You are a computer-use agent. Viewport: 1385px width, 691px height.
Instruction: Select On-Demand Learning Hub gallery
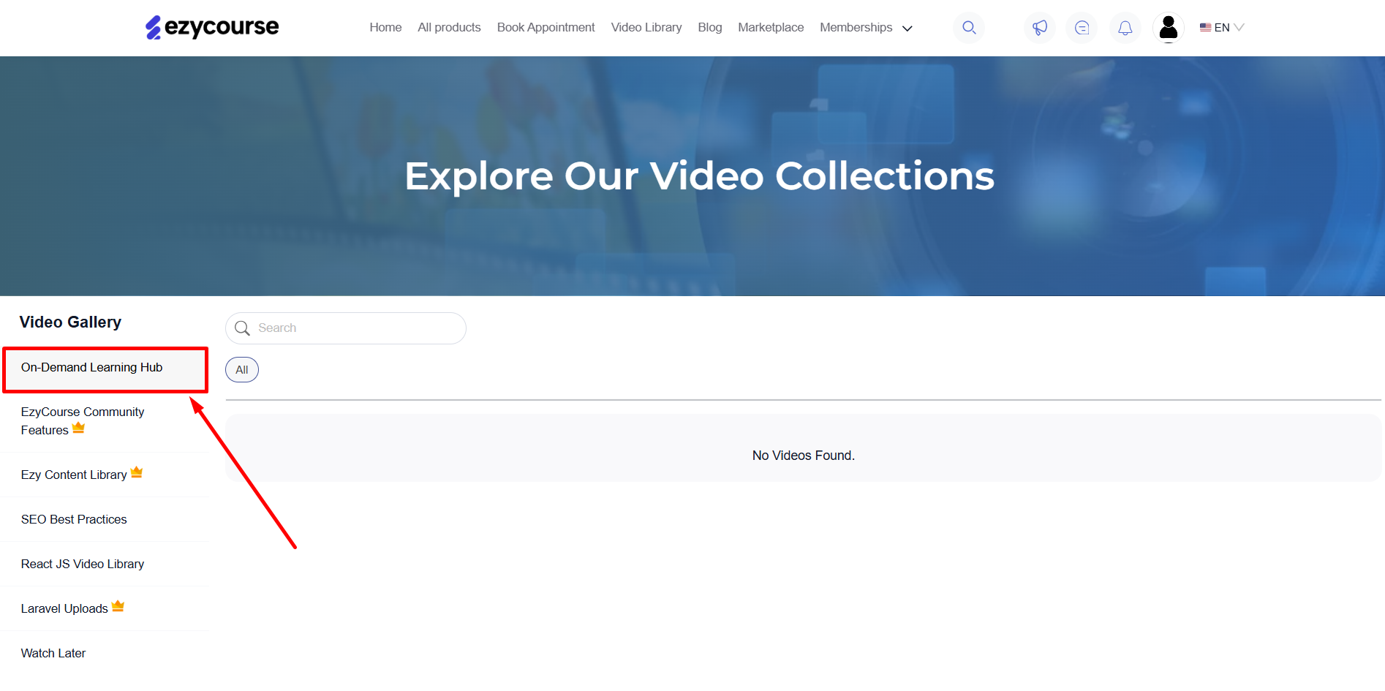click(105, 368)
